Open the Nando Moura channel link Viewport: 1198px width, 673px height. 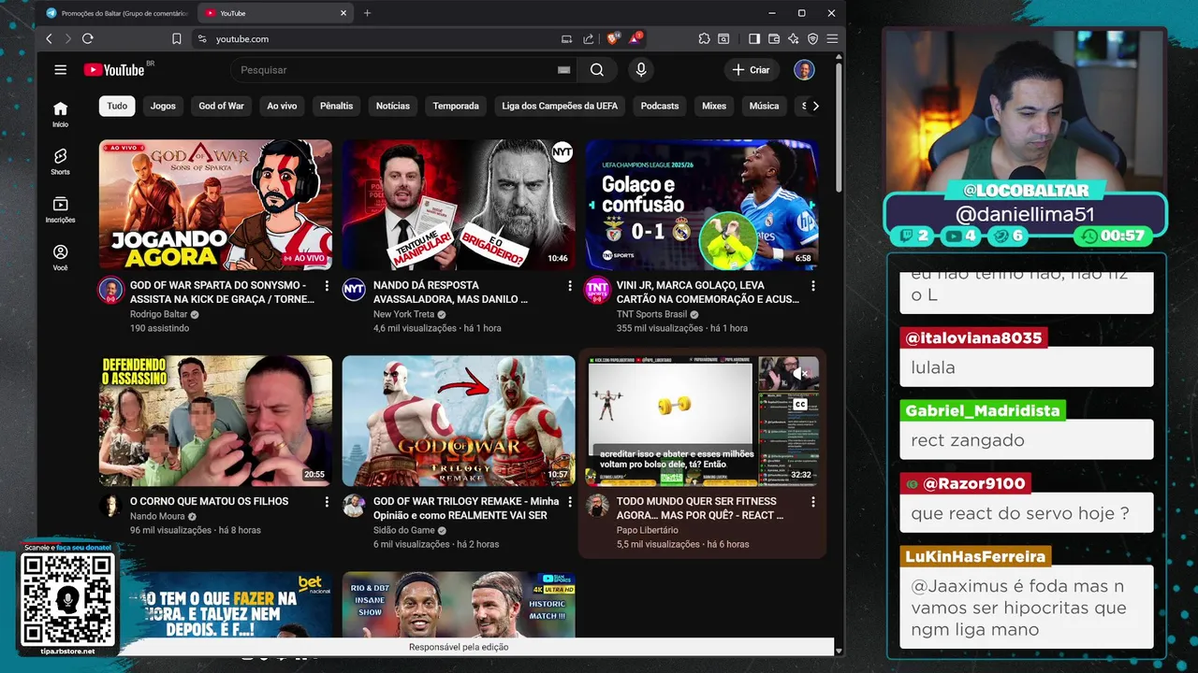(x=157, y=516)
